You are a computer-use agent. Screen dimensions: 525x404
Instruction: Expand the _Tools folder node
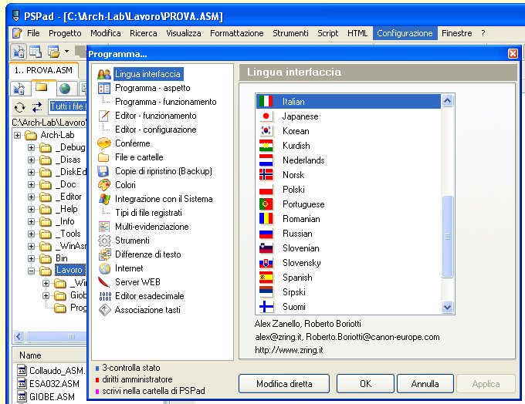pos(31,234)
